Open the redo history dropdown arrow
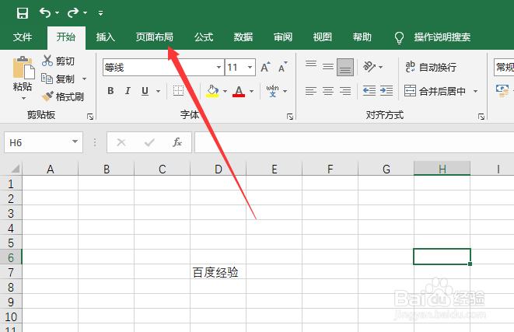The height and width of the screenshot is (332, 514). click(86, 13)
